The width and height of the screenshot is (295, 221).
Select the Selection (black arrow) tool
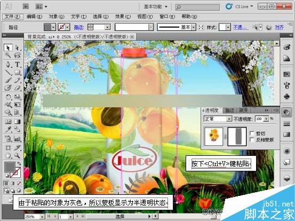click(x=8, y=48)
